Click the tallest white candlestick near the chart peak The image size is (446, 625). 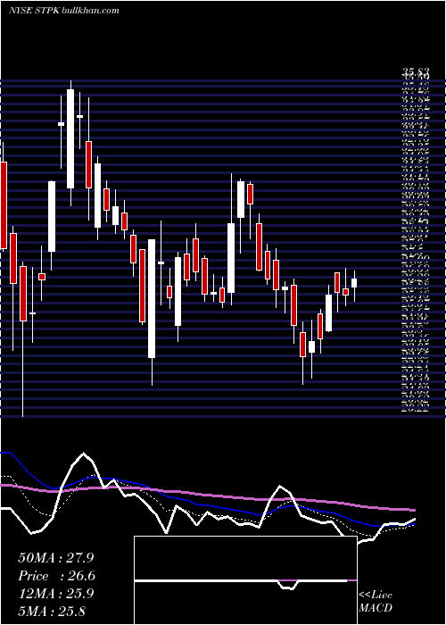[70, 138]
